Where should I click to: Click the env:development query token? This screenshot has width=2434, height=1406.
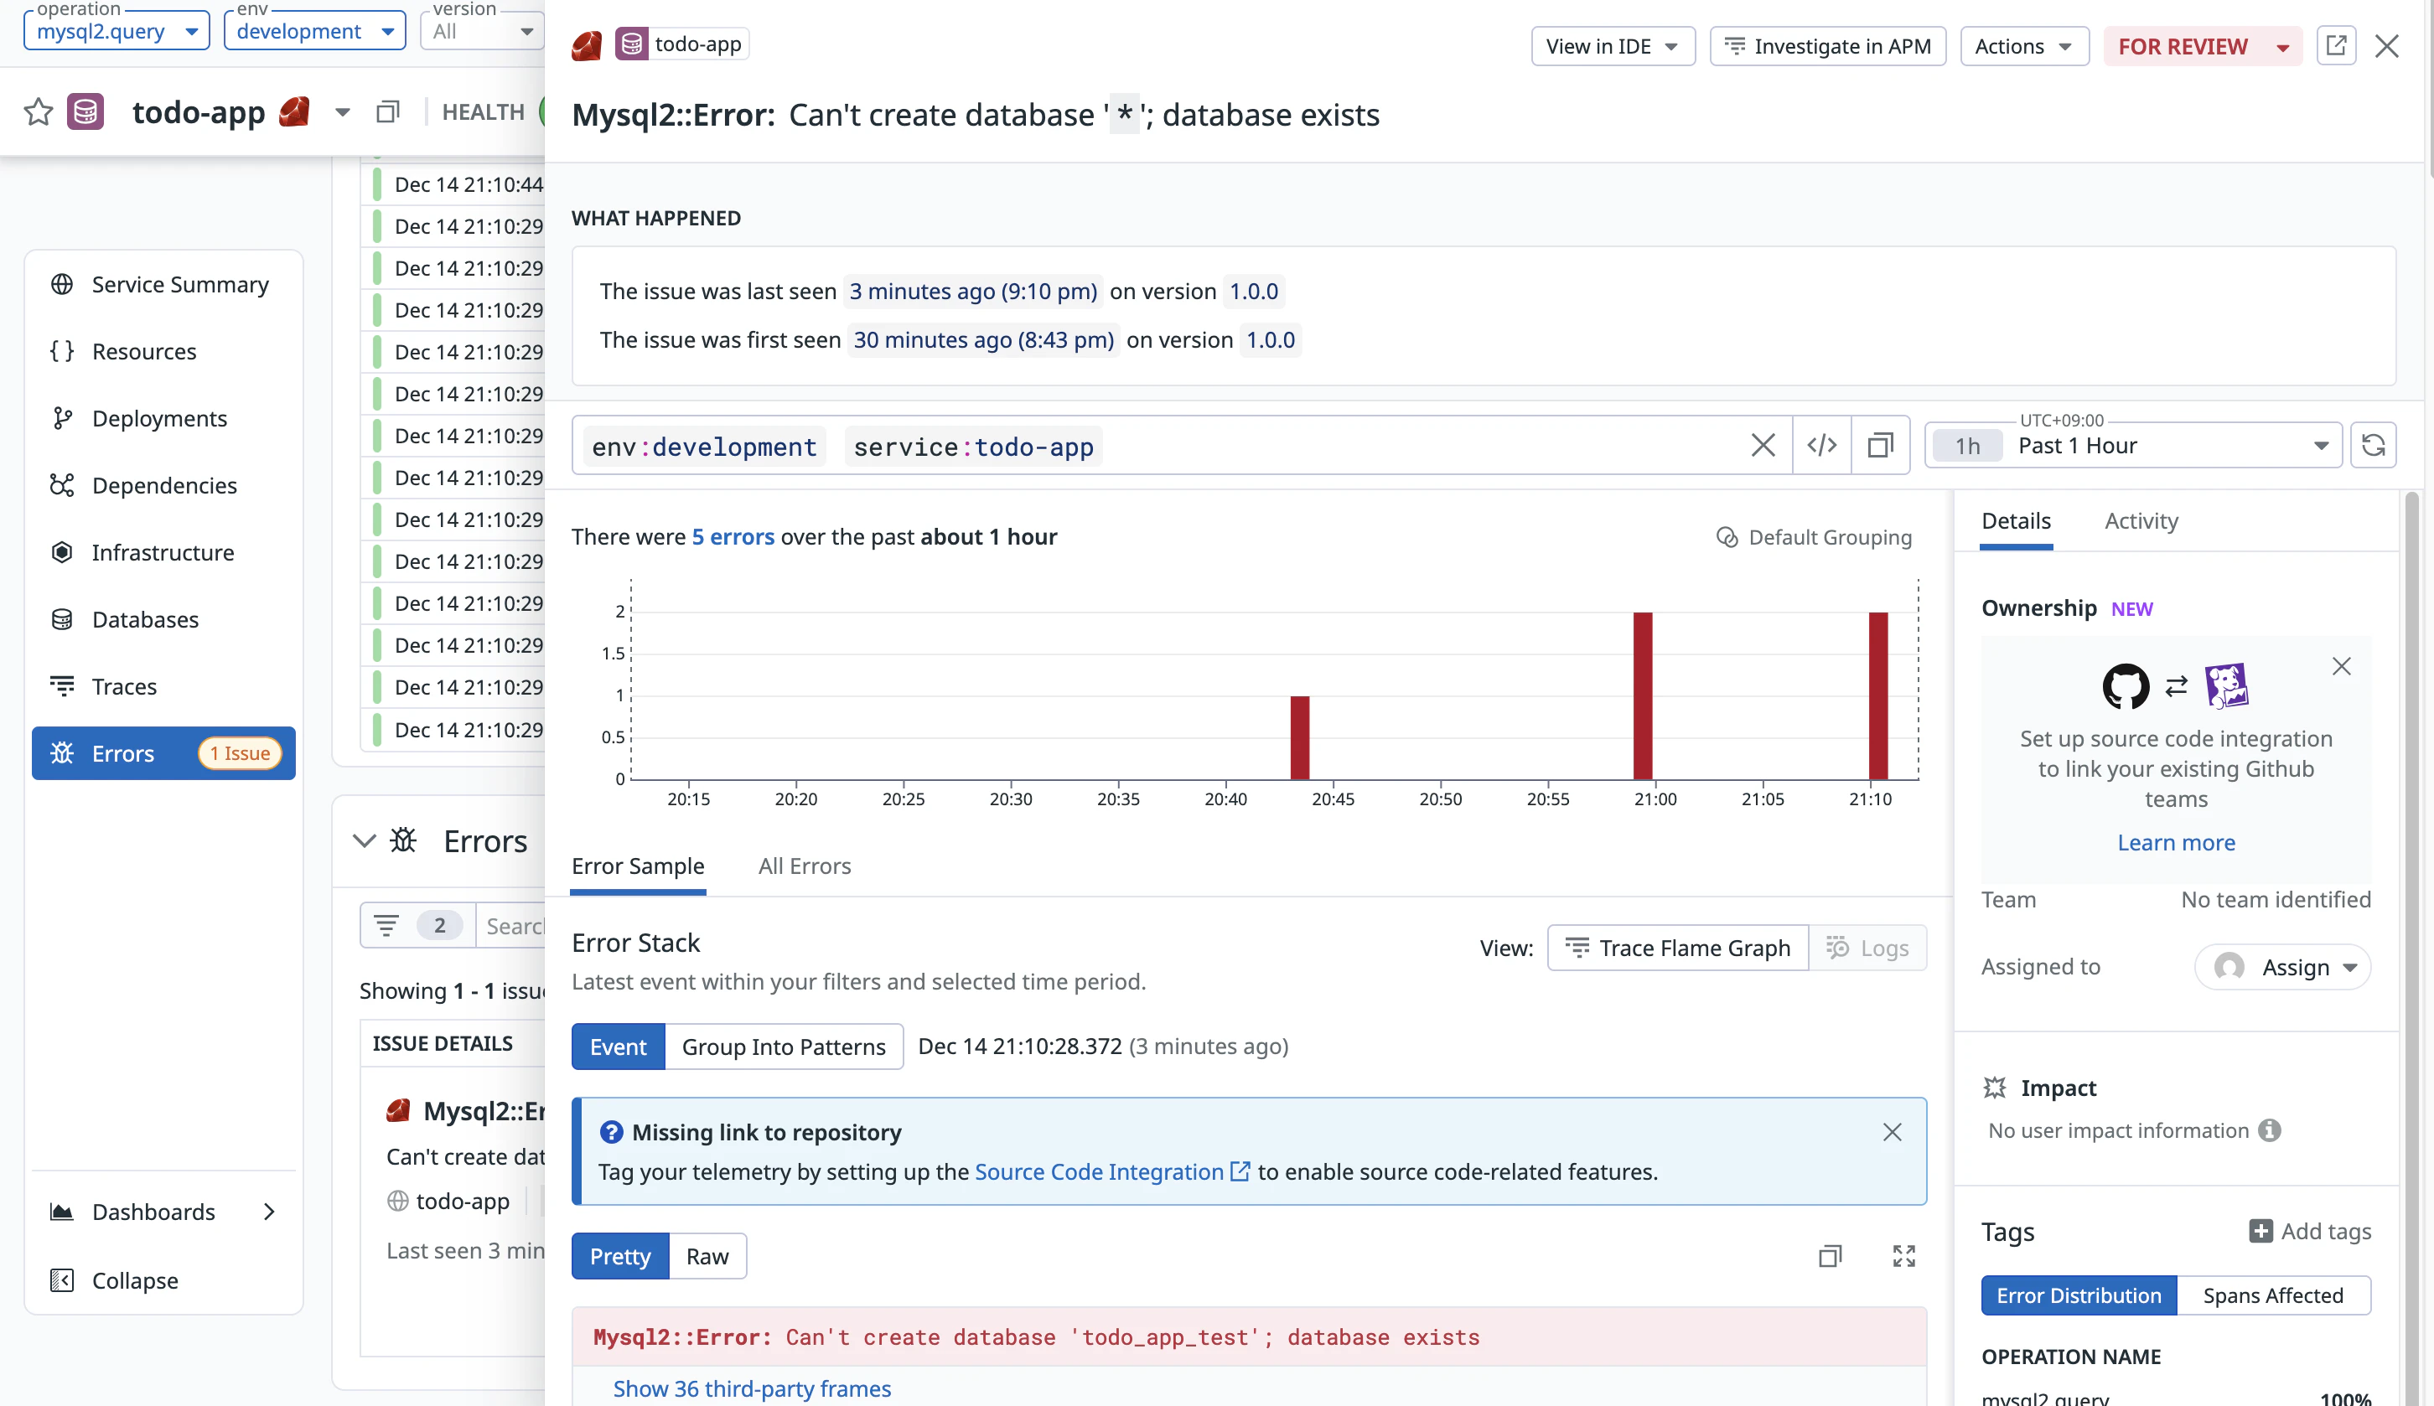click(x=704, y=446)
